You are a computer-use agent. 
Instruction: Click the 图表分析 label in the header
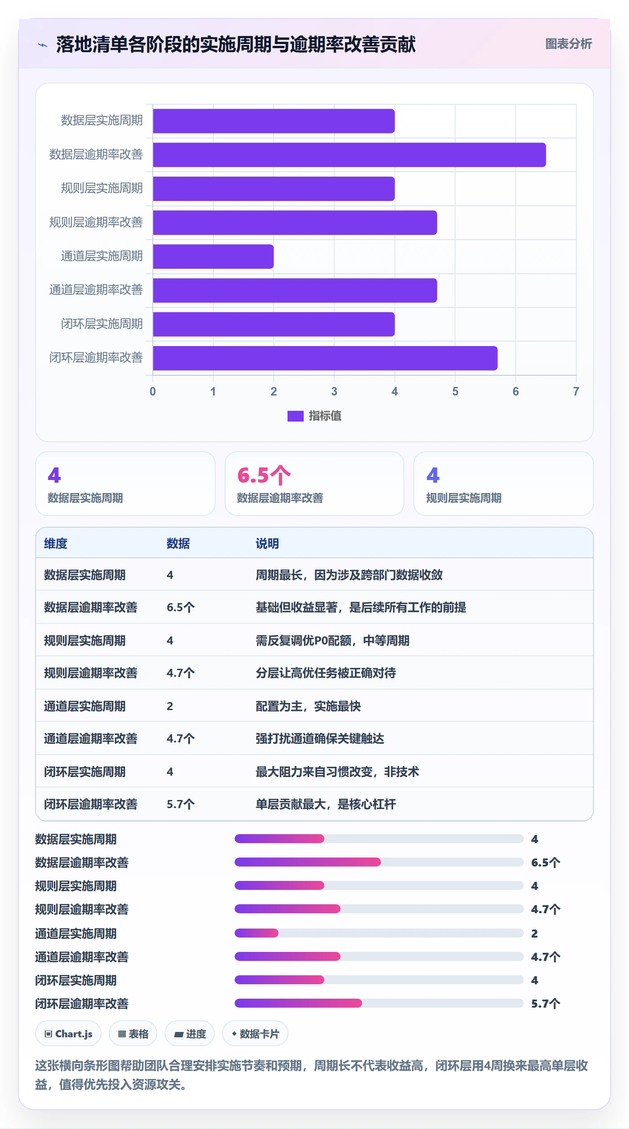pyautogui.click(x=568, y=44)
